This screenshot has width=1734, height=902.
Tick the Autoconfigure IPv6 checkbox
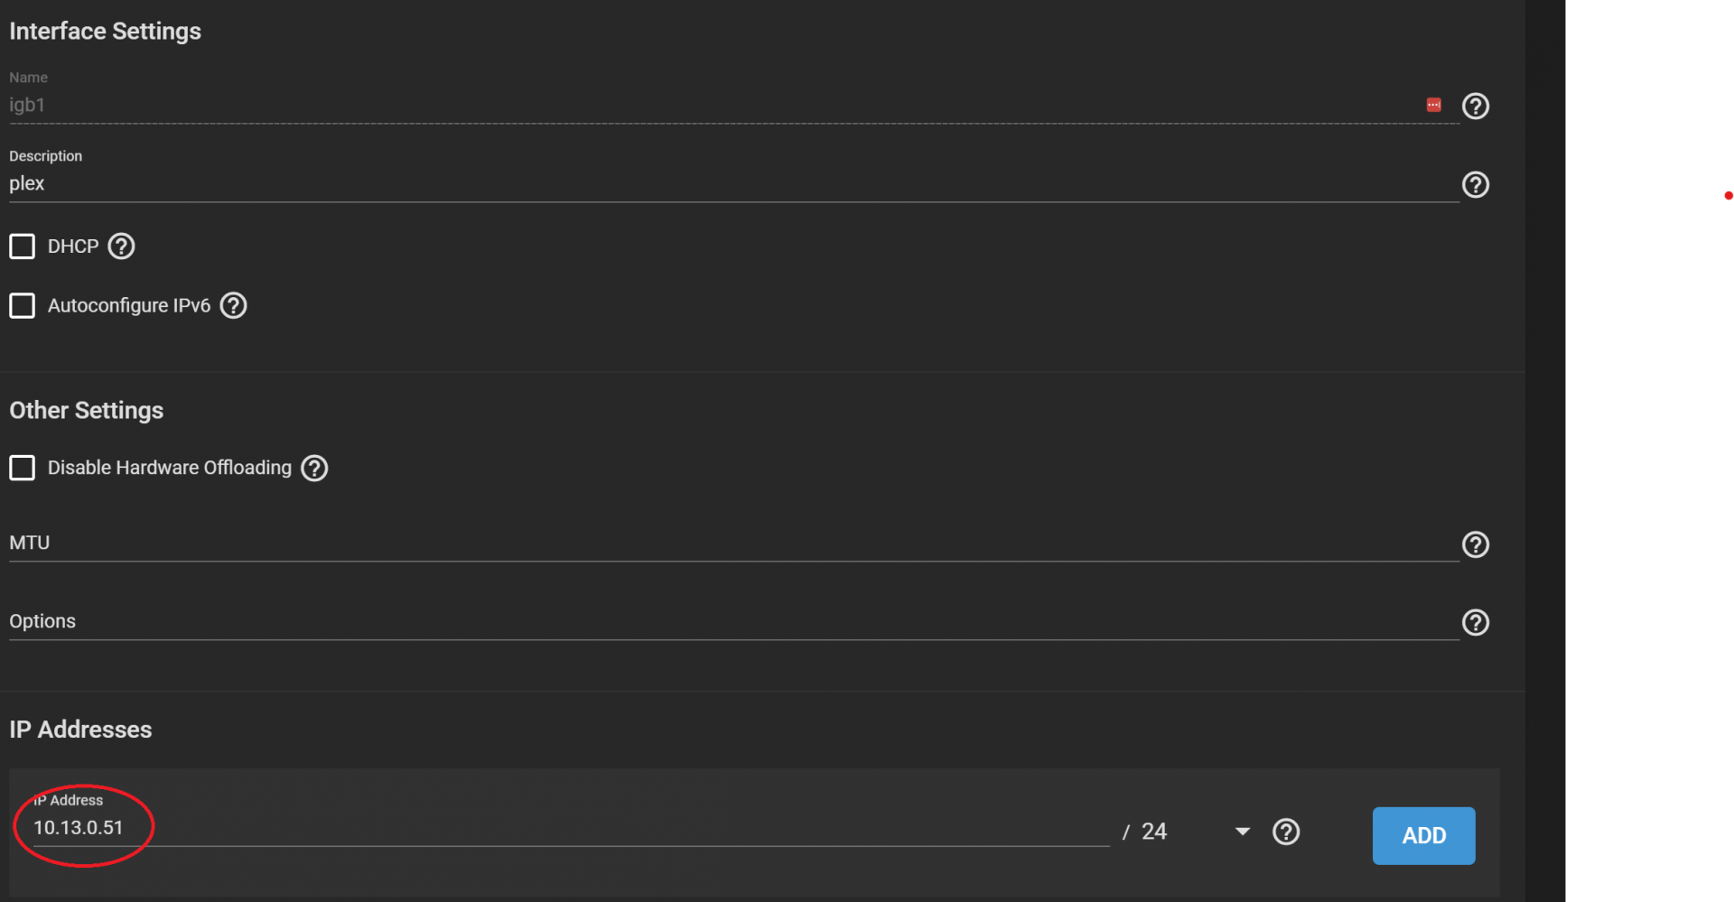point(23,305)
